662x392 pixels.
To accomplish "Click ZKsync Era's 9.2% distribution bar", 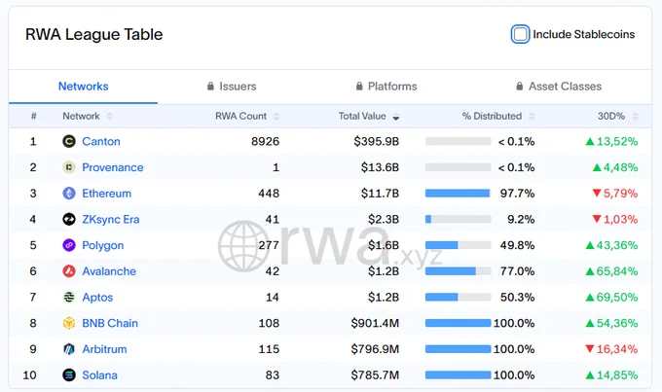I will pos(459,220).
